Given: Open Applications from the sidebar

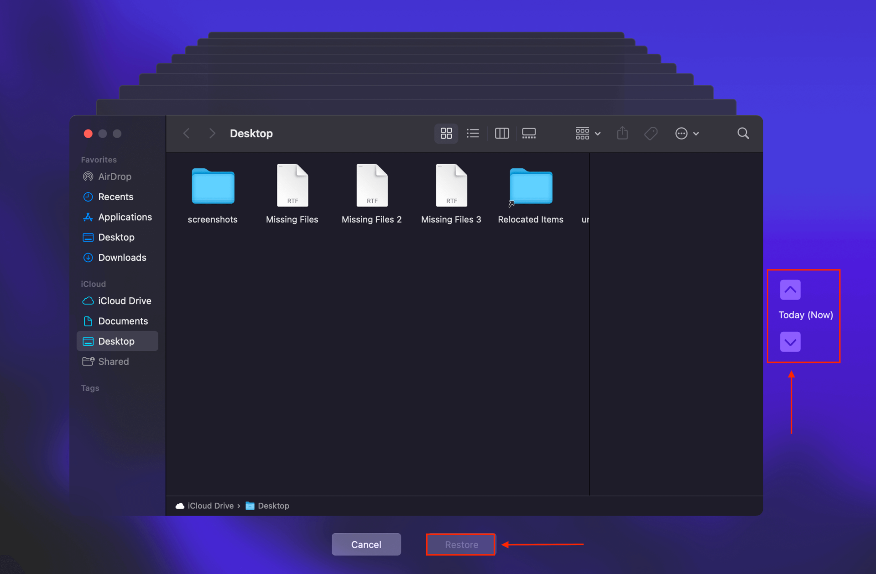Looking at the screenshot, I should [x=125, y=217].
